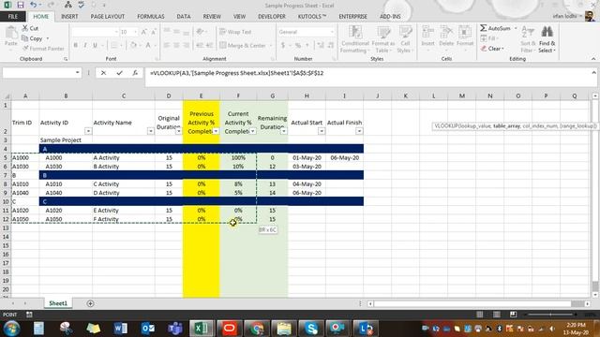Click the Clear eraser button
The image size is (600, 337).
(492, 49)
